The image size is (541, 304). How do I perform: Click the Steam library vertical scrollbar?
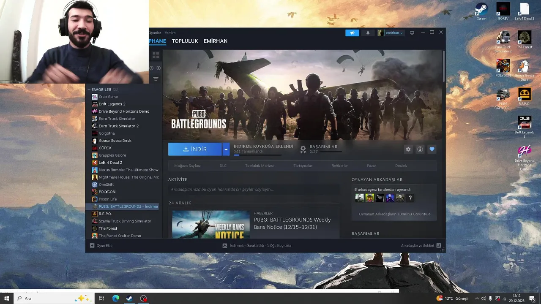(x=443, y=67)
